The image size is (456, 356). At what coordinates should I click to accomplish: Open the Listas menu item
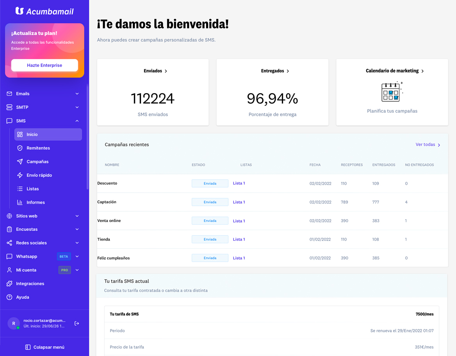[x=48, y=189]
